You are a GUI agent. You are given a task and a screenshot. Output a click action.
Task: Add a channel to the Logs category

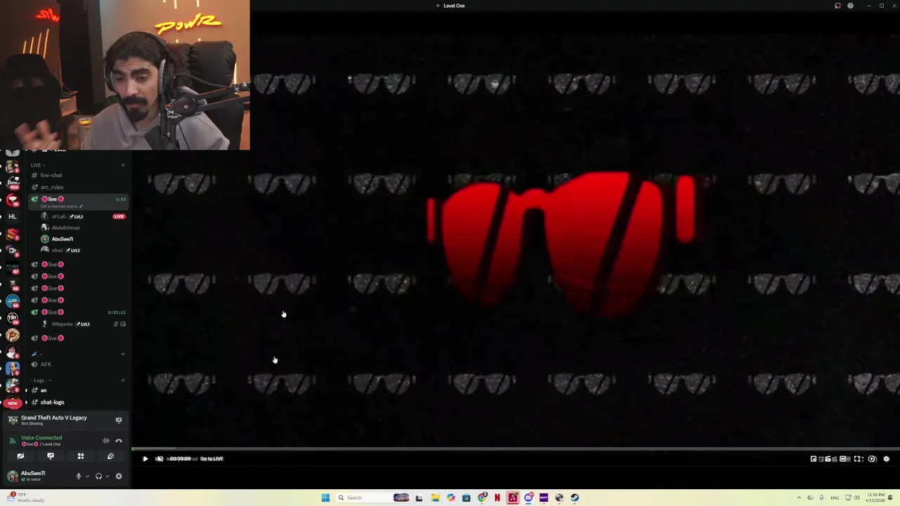coord(123,380)
